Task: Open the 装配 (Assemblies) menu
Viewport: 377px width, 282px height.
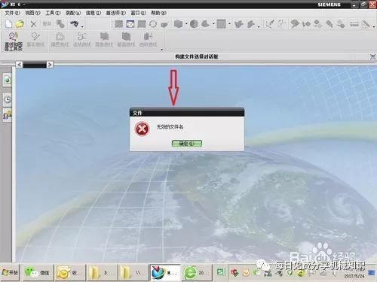Action: (73, 13)
